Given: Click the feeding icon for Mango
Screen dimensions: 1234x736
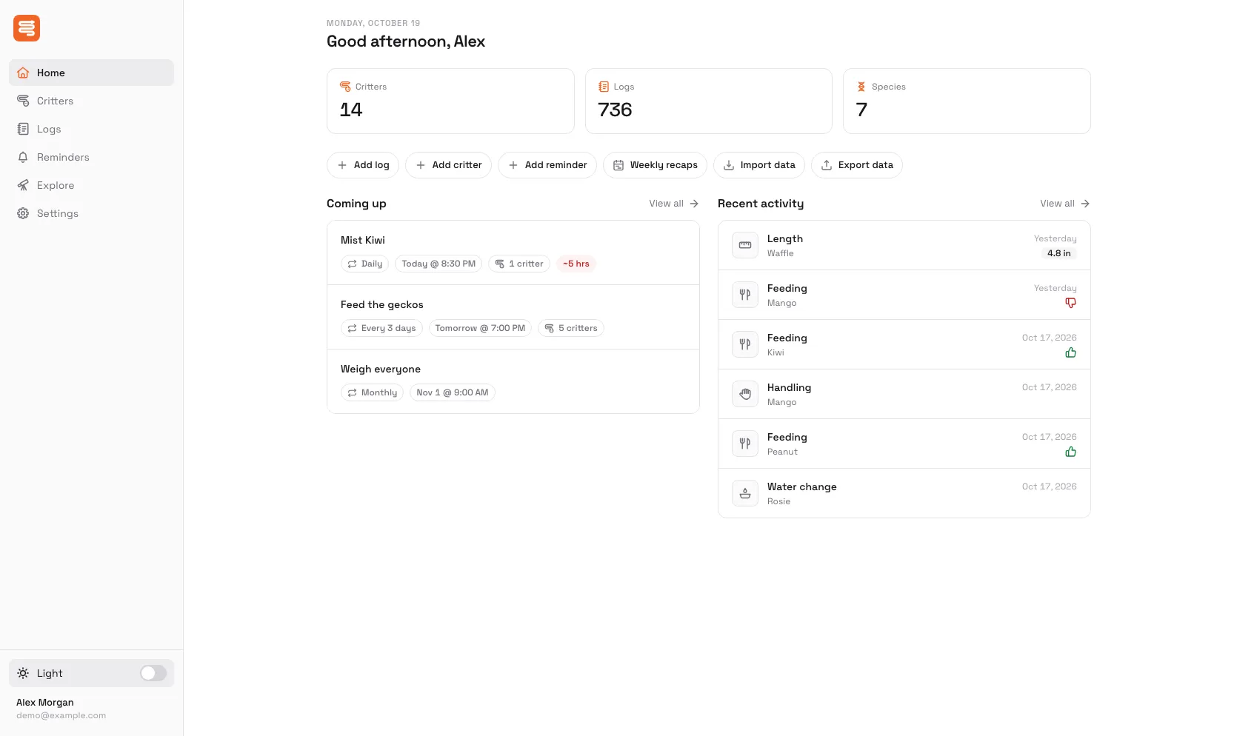Looking at the screenshot, I should pos(745,295).
